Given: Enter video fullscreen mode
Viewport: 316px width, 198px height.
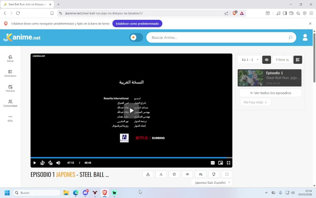Looking at the screenshot, I should click(x=228, y=163).
